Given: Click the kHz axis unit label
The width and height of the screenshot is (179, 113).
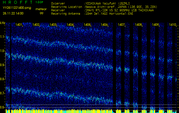Looking at the screenshot, I should [x=3, y=23].
